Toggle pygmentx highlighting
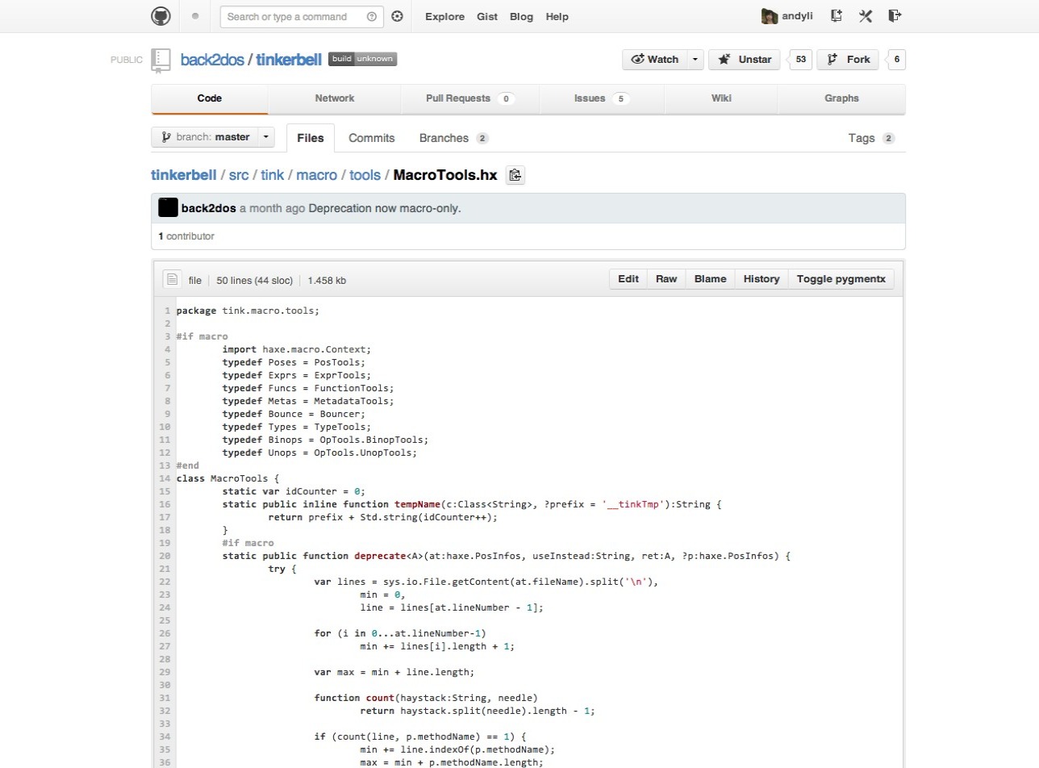The height and width of the screenshot is (768, 1039). pyautogui.click(x=841, y=279)
